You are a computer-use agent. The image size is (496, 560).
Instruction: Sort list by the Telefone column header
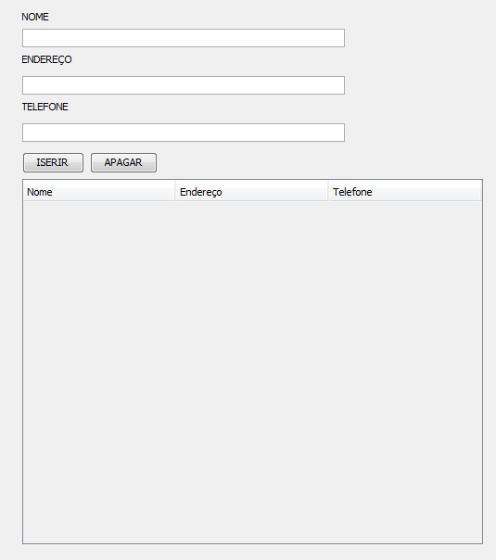[404, 192]
